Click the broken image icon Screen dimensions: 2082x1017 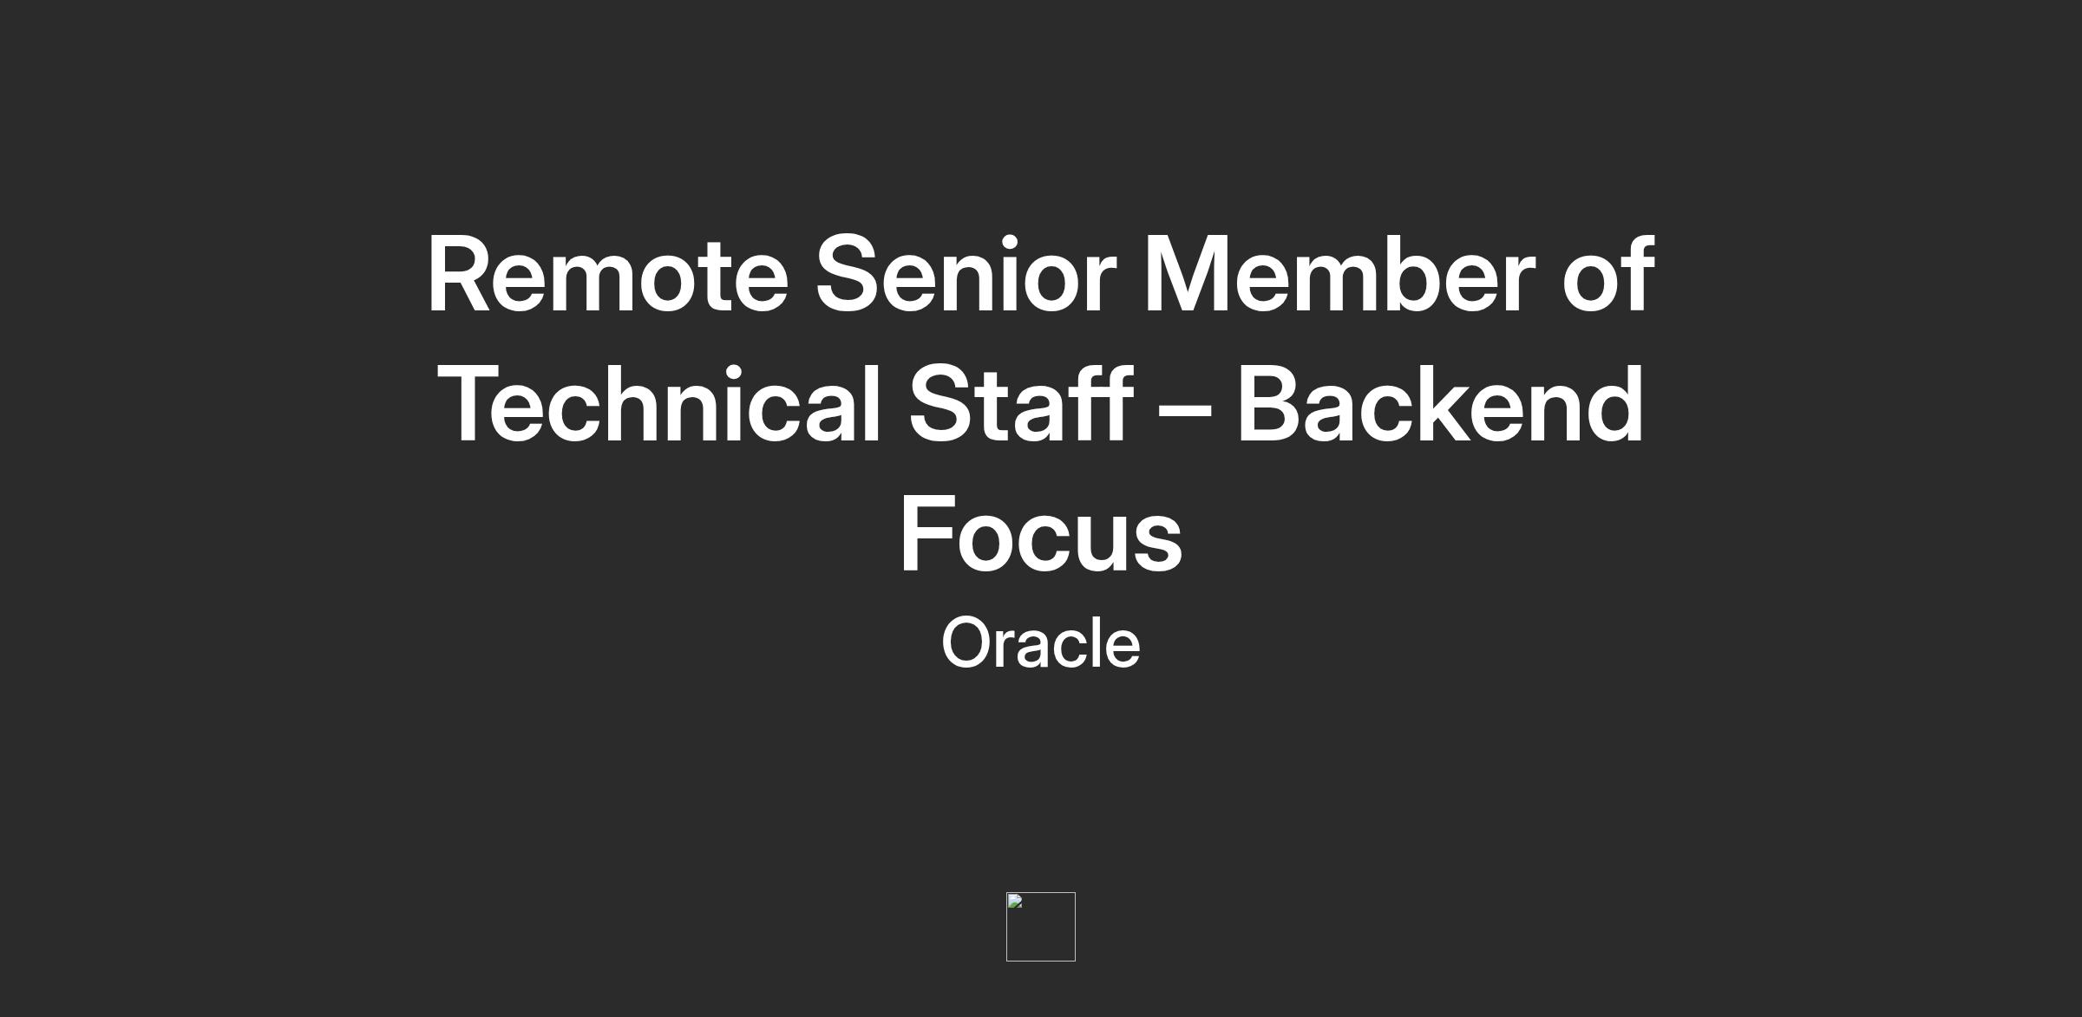point(1016,902)
